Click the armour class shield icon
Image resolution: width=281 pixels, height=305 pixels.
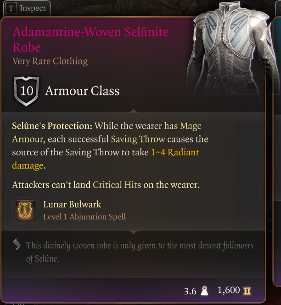tap(26, 91)
